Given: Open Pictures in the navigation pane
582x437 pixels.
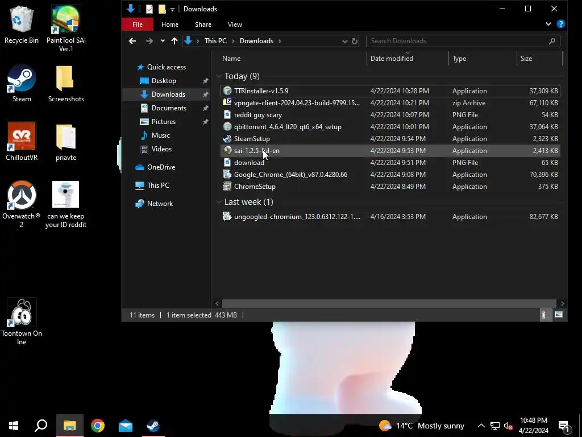Looking at the screenshot, I should pyautogui.click(x=163, y=122).
